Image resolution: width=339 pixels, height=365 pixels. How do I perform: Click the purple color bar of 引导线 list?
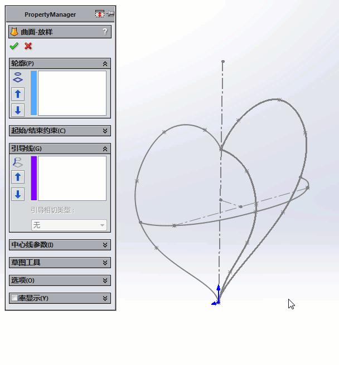pyautogui.click(x=34, y=178)
